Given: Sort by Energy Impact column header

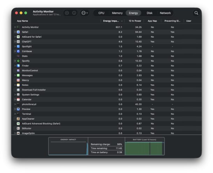Looking at the screenshot, I should tap(112, 21).
